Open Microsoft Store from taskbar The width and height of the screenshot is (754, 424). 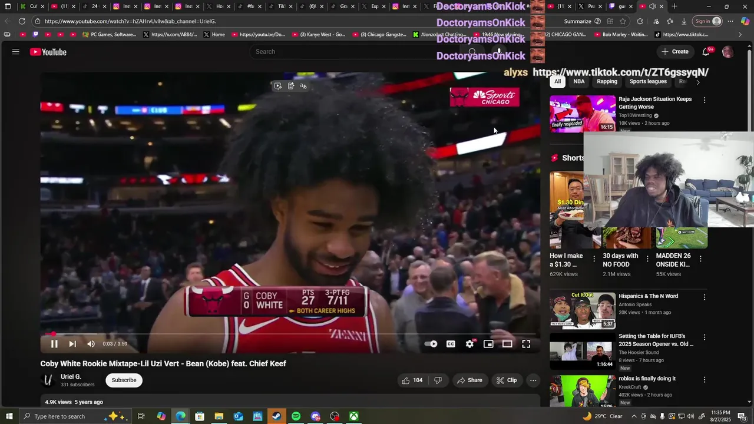coord(200,416)
